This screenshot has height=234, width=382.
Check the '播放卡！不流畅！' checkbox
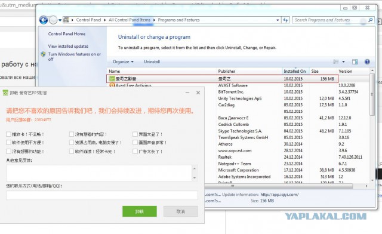[x=8, y=134]
